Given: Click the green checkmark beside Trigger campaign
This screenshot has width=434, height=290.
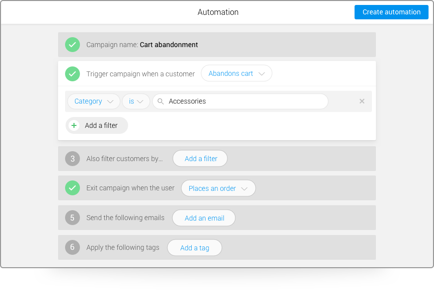Looking at the screenshot, I should coord(72,74).
